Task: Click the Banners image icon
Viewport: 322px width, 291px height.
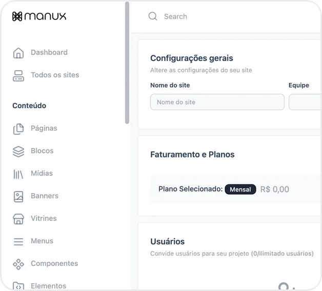Action: tap(18, 196)
